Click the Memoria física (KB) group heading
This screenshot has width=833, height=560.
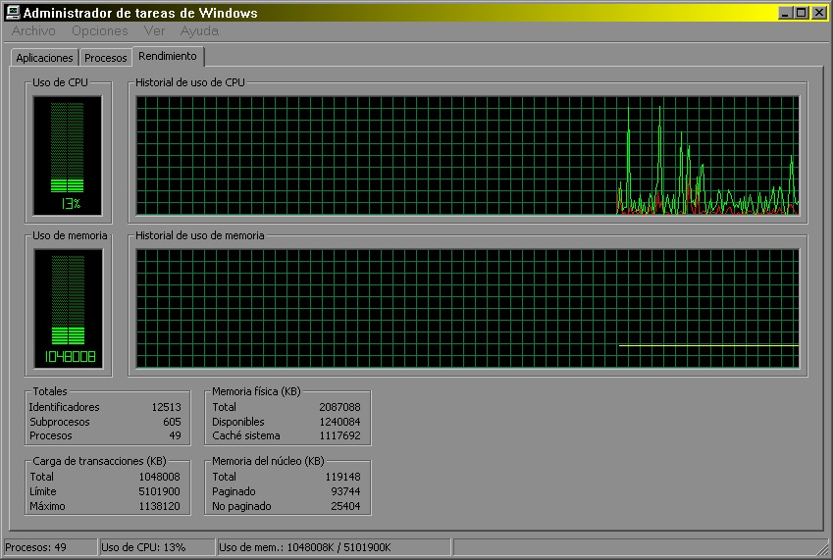click(x=256, y=391)
